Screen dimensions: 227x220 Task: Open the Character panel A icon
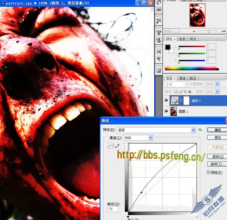pos(159,52)
